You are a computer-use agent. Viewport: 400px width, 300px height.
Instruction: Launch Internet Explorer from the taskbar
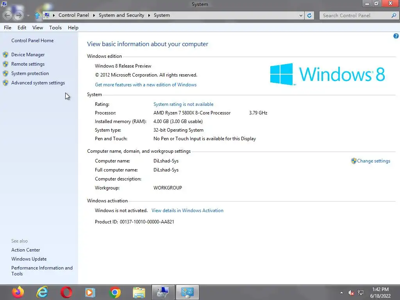pyautogui.click(x=42, y=292)
